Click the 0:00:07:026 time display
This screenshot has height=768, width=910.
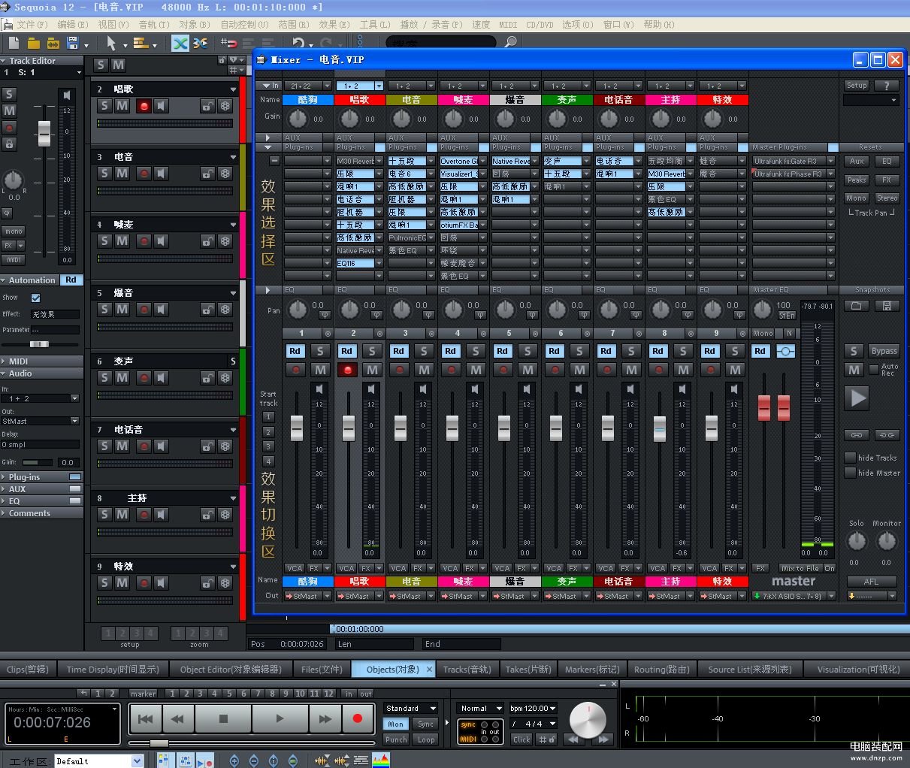coord(52,723)
